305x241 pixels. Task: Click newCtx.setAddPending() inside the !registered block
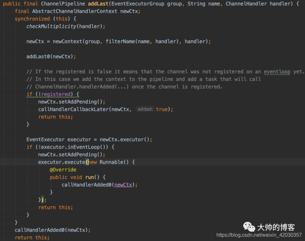pyautogui.click(x=72, y=102)
